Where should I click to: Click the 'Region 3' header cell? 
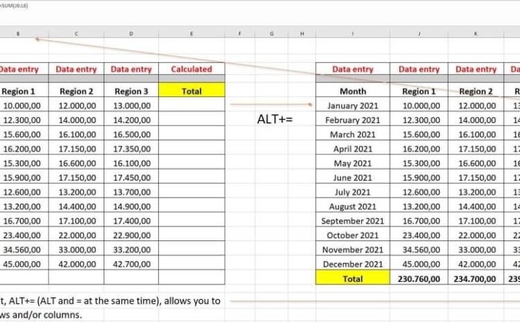(x=131, y=91)
